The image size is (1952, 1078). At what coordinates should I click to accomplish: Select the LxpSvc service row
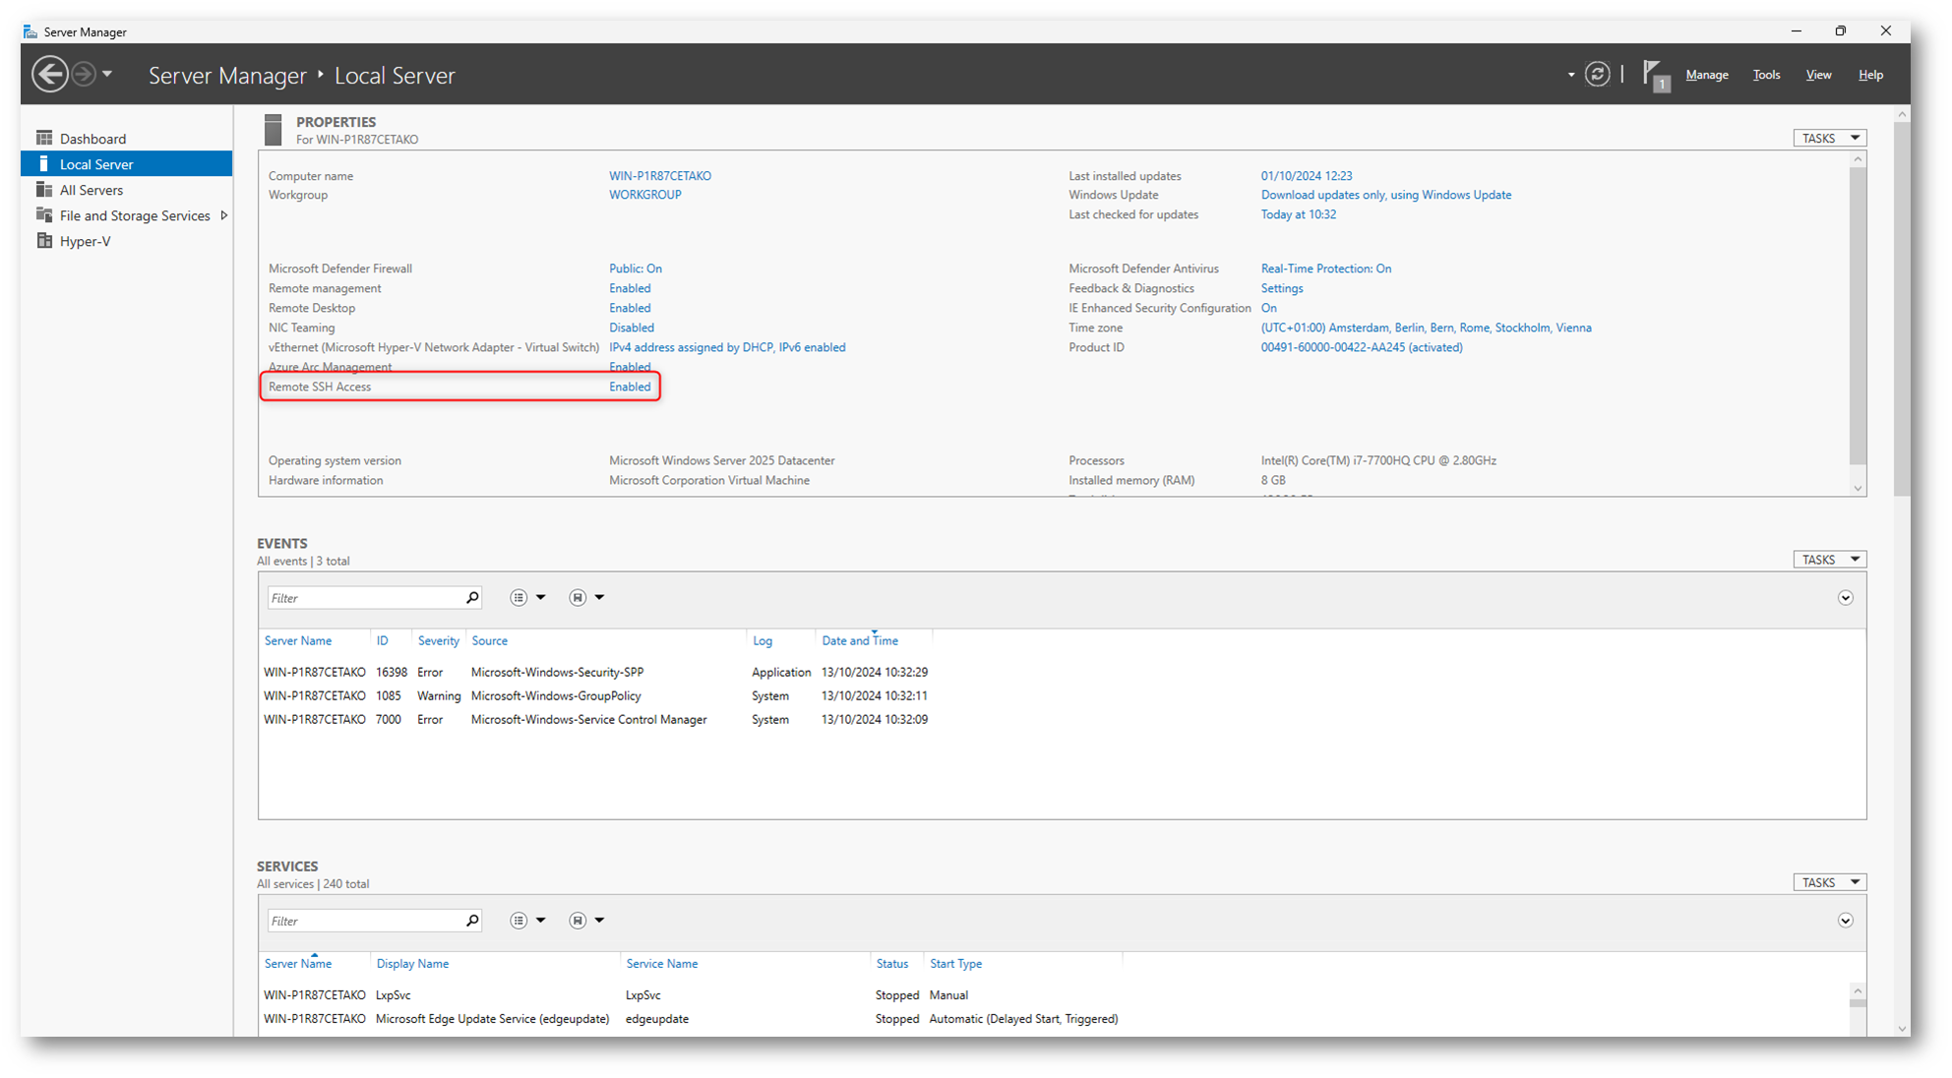(691, 995)
